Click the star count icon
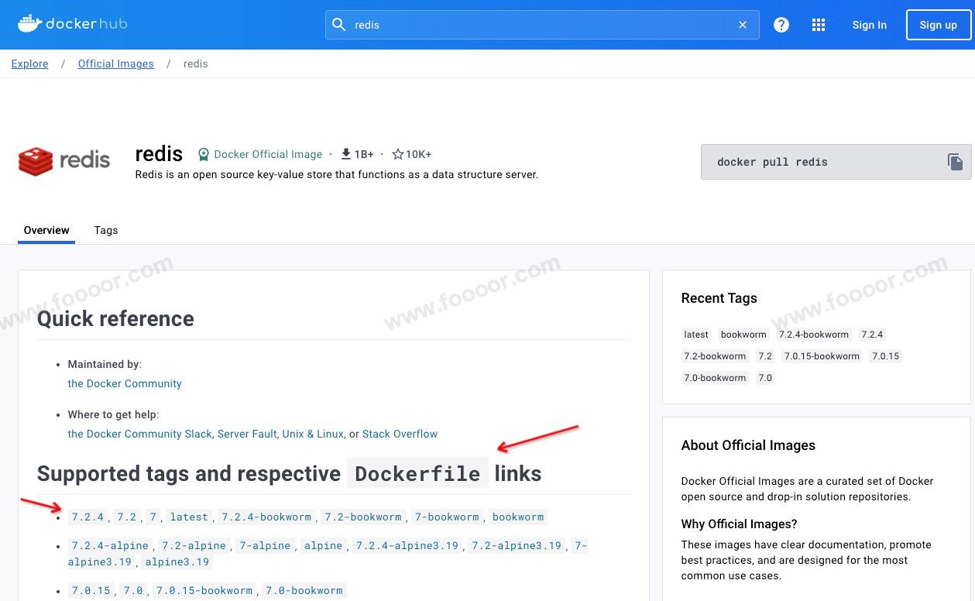975x601 pixels. (398, 154)
